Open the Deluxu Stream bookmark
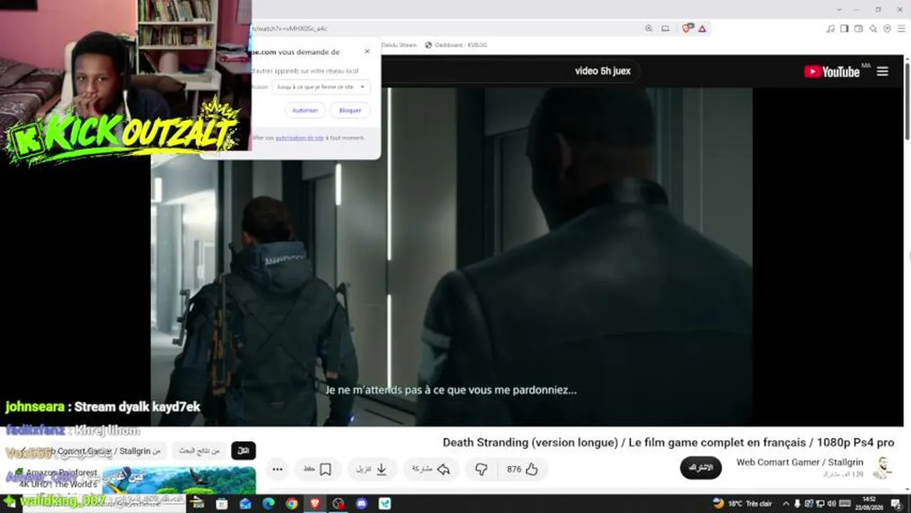The width and height of the screenshot is (911, 513). 398,45
